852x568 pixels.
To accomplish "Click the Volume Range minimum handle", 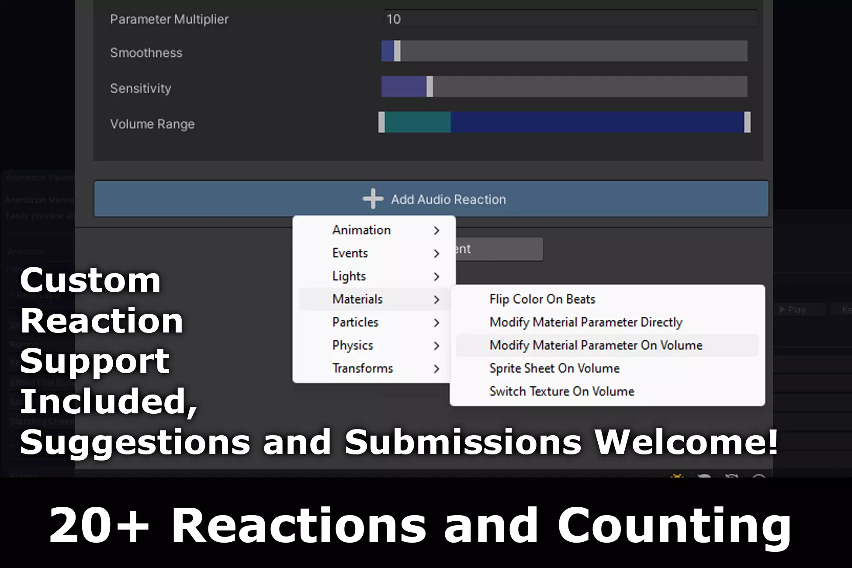I will point(381,122).
